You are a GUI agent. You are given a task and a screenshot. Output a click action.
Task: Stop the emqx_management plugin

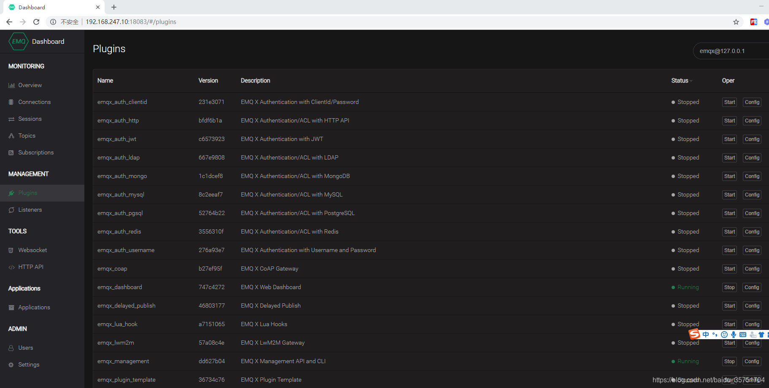(729, 361)
